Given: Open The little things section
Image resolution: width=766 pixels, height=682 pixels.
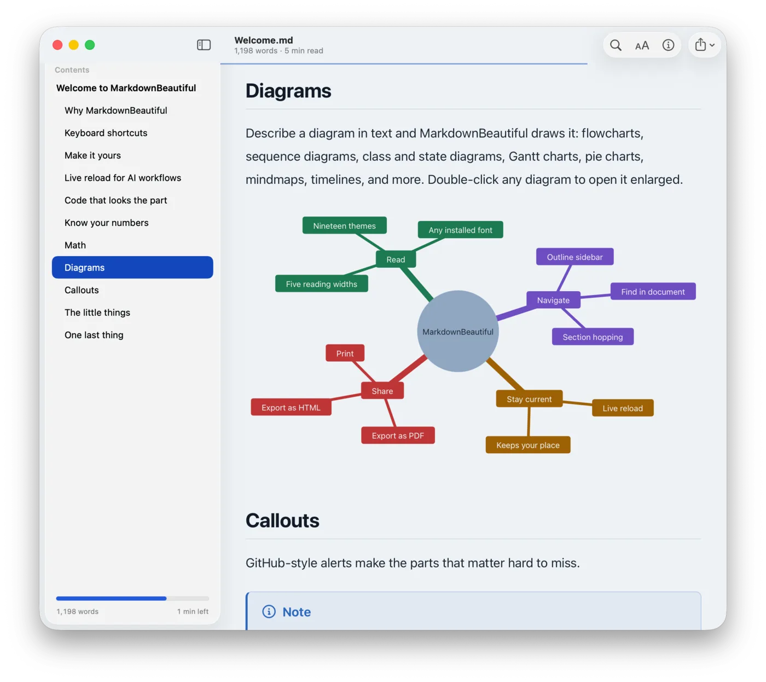Looking at the screenshot, I should (97, 313).
